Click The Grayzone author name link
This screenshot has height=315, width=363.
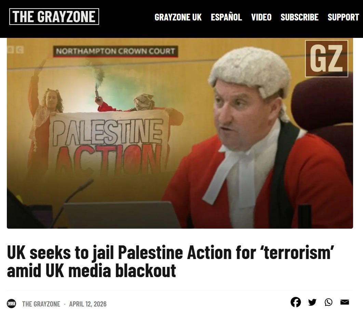point(41,304)
